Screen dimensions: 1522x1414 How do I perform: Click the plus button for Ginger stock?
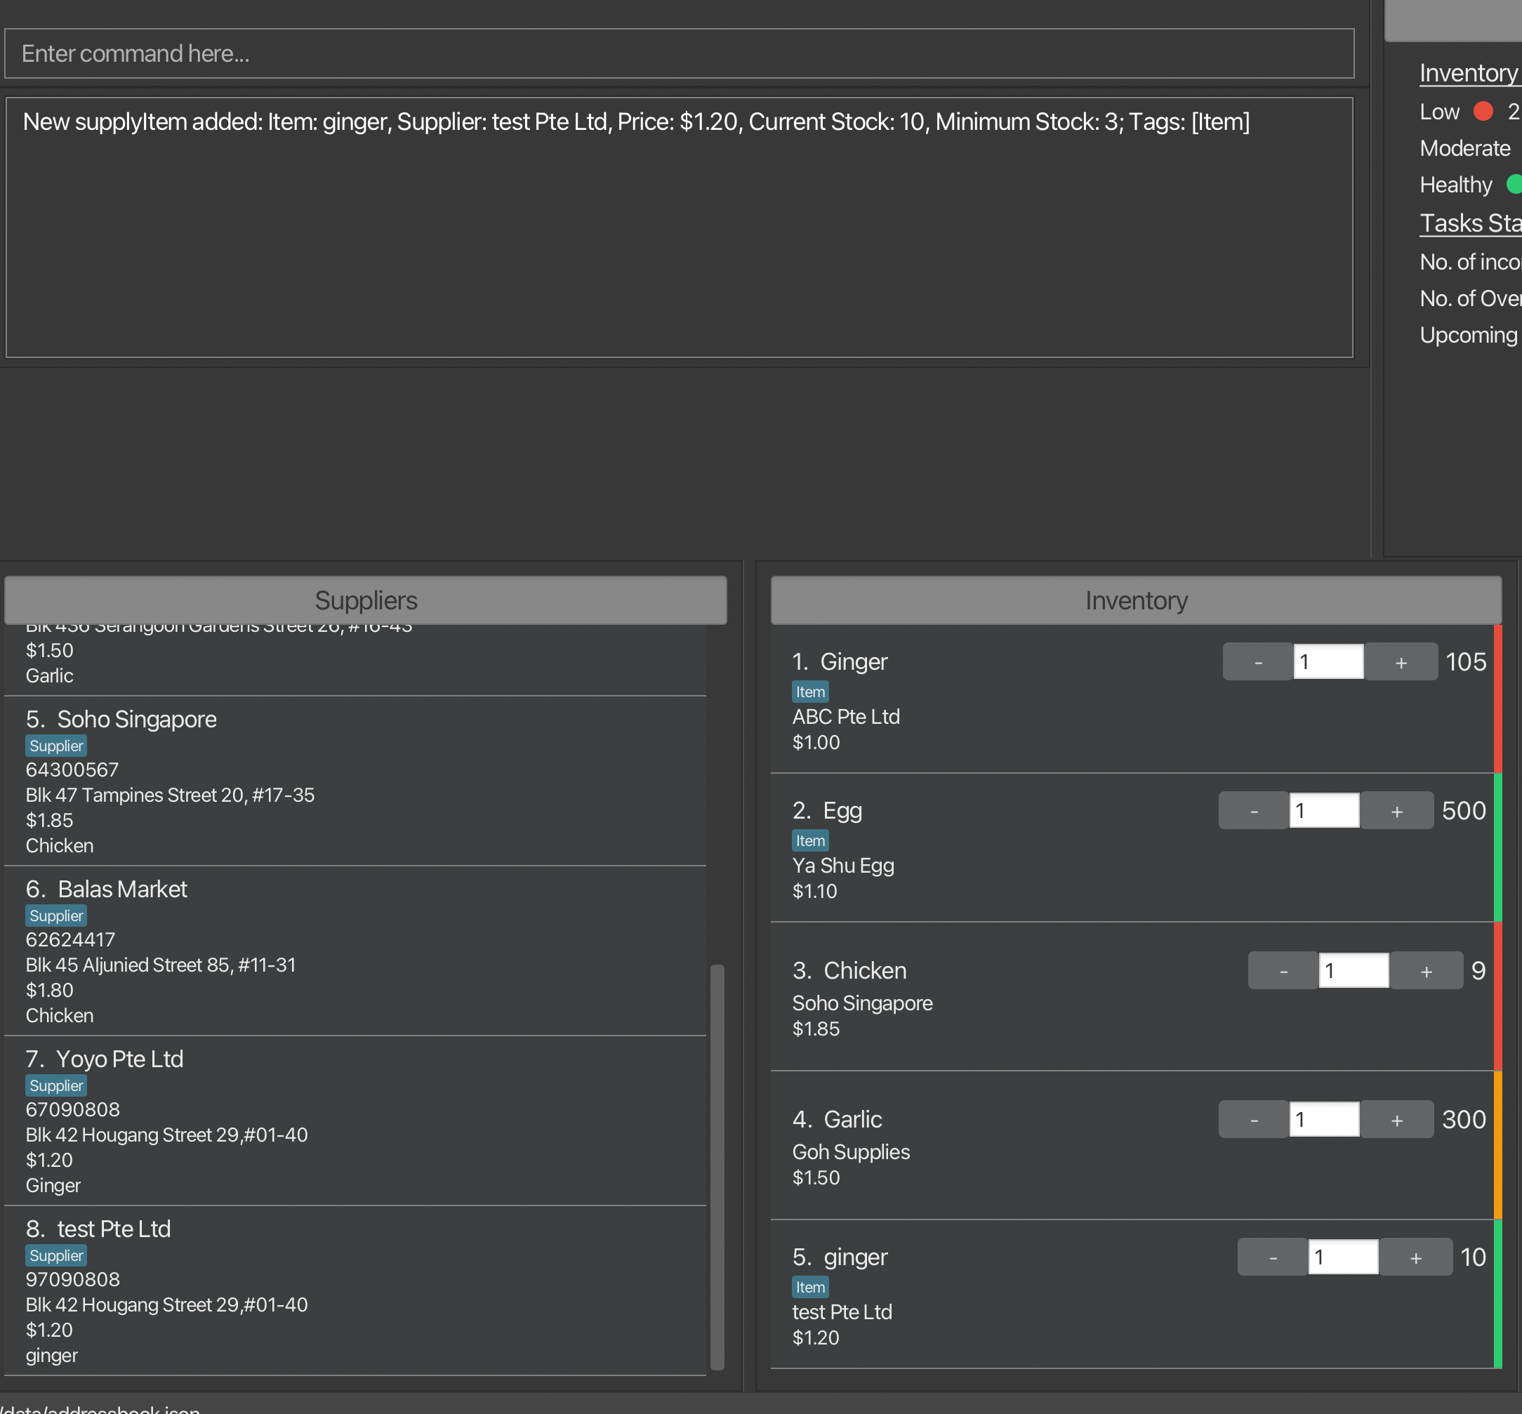1401,663
